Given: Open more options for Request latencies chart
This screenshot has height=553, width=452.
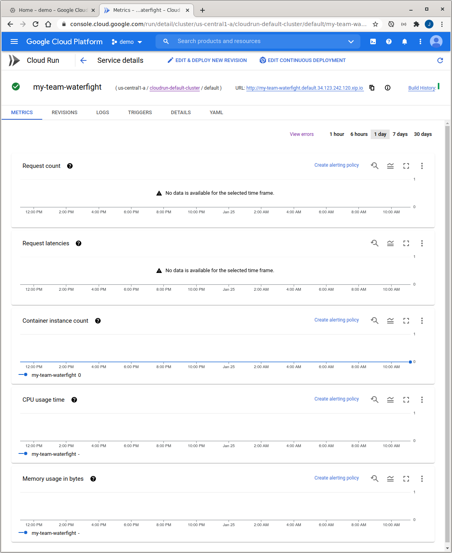Looking at the screenshot, I should point(422,243).
